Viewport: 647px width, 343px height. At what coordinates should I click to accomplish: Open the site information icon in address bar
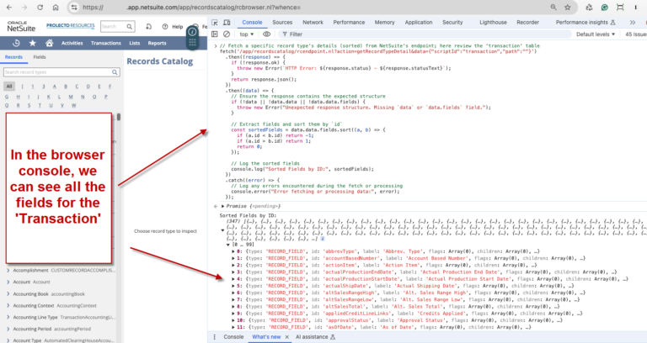(74, 8)
